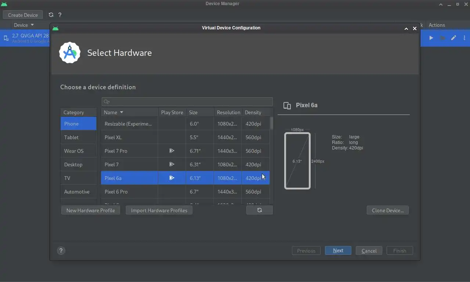The image size is (470, 282).
Task: Click the Category column header
Action: (79, 112)
